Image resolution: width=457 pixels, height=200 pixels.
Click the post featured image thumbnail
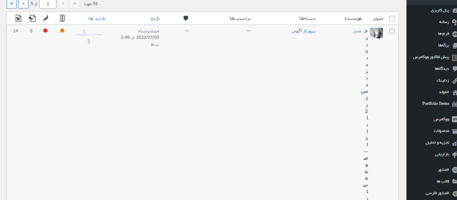click(376, 33)
